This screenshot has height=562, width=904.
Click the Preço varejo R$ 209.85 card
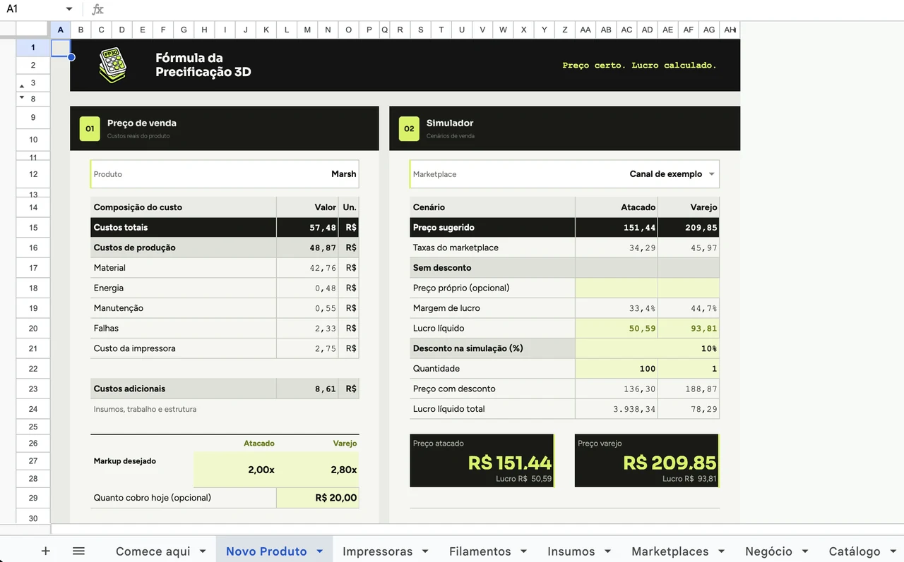point(647,460)
